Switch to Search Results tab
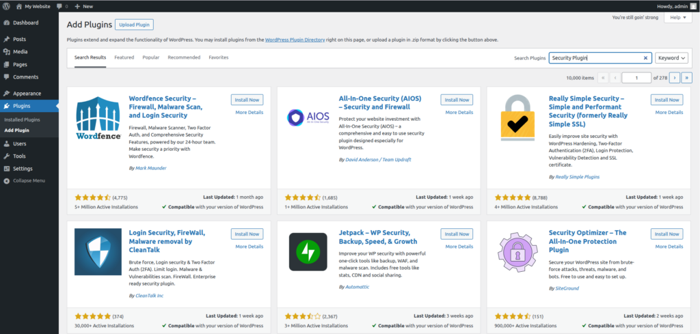Screen dimensions: 700x334 (90, 57)
